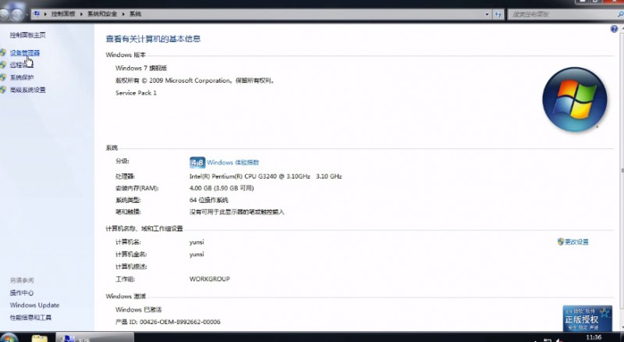Focus the 搜索控制面板 search field
This screenshot has height=342, width=624.
point(561,14)
